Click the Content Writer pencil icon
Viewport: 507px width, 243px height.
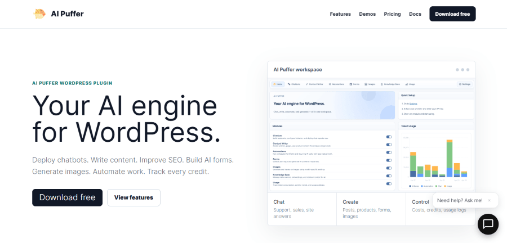click(306, 84)
